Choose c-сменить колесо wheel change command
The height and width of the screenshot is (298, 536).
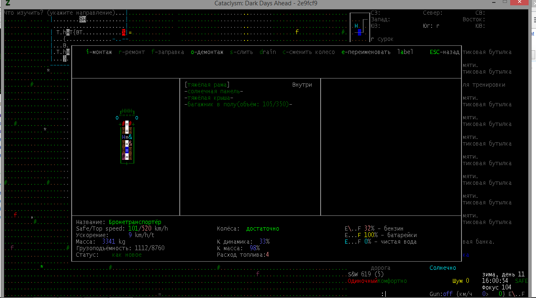[x=309, y=52]
